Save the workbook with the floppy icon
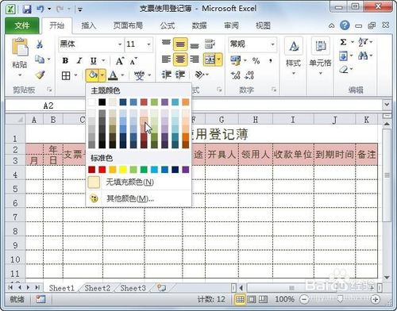Viewport: 397px width, 311px height. (27, 10)
